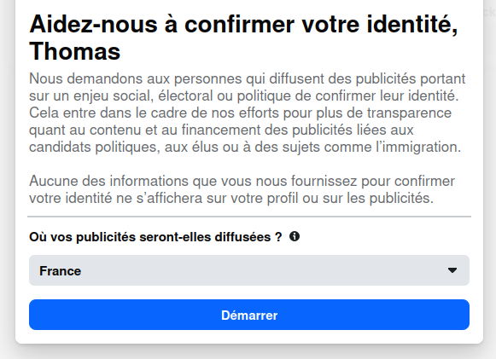Click the horizontal divider line below the text
This screenshot has width=496, height=359.
(249, 217)
